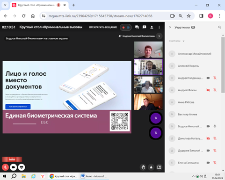Image resolution: width=225 pixels, height=180 pixels.
Task: Click the ПРЕКРАТИТЬ ВЕЩАНИЕ button
Action: (x=103, y=27)
